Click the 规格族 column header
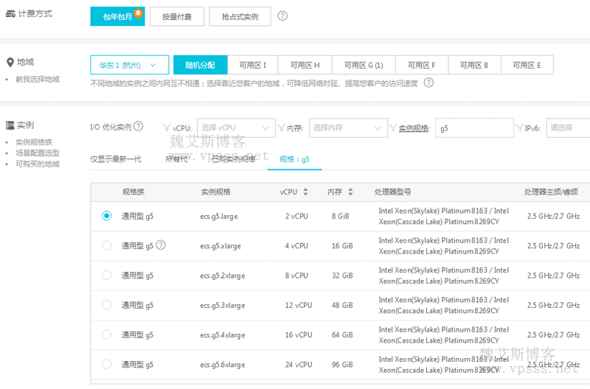Screen dimensions: 590x389 point(133,192)
